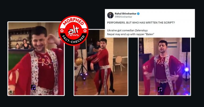Open the right video frame with speaker stand
204x107 pixels.
[164, 67]
